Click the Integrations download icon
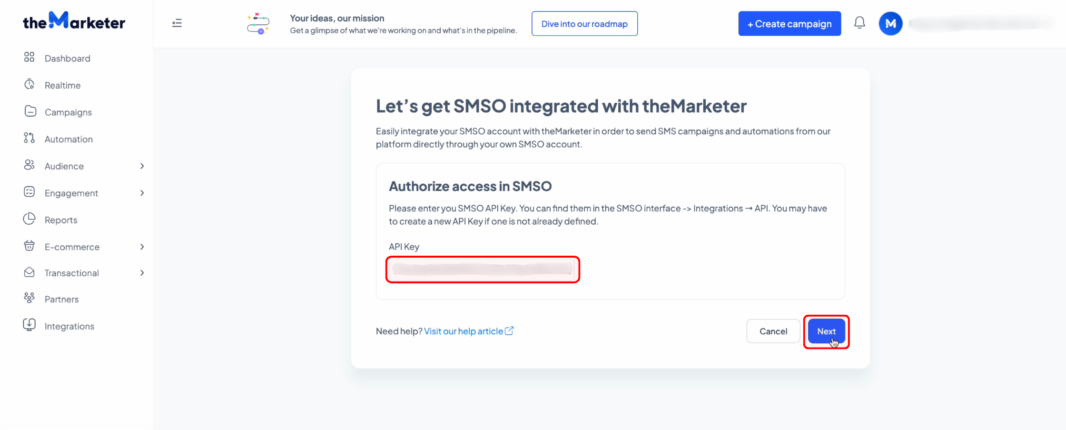1066x430 pixels. pyautogui.click(x=29, y=325)
